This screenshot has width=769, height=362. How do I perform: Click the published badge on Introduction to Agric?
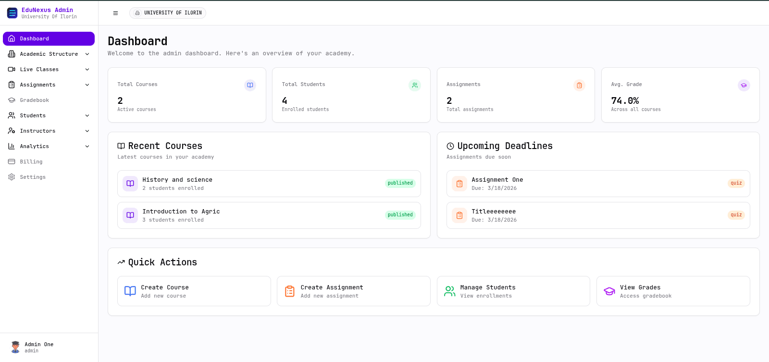pyautogui.click(x=400, y=215)
